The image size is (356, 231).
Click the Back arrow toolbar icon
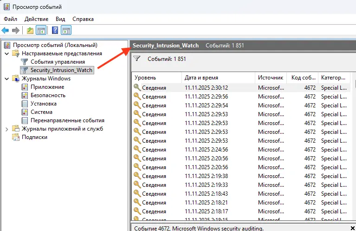(x=6, y=31)
